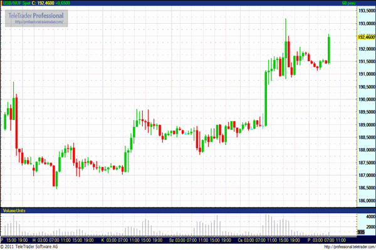Select the 189,0000 price axis label
376x250 pixels.
(367, 124)
